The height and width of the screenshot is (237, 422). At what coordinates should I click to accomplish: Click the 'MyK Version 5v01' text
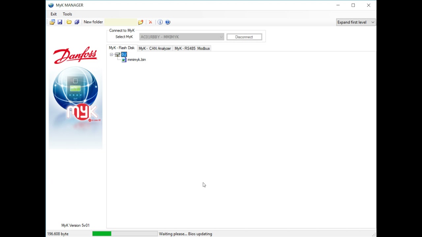[75, 225]
